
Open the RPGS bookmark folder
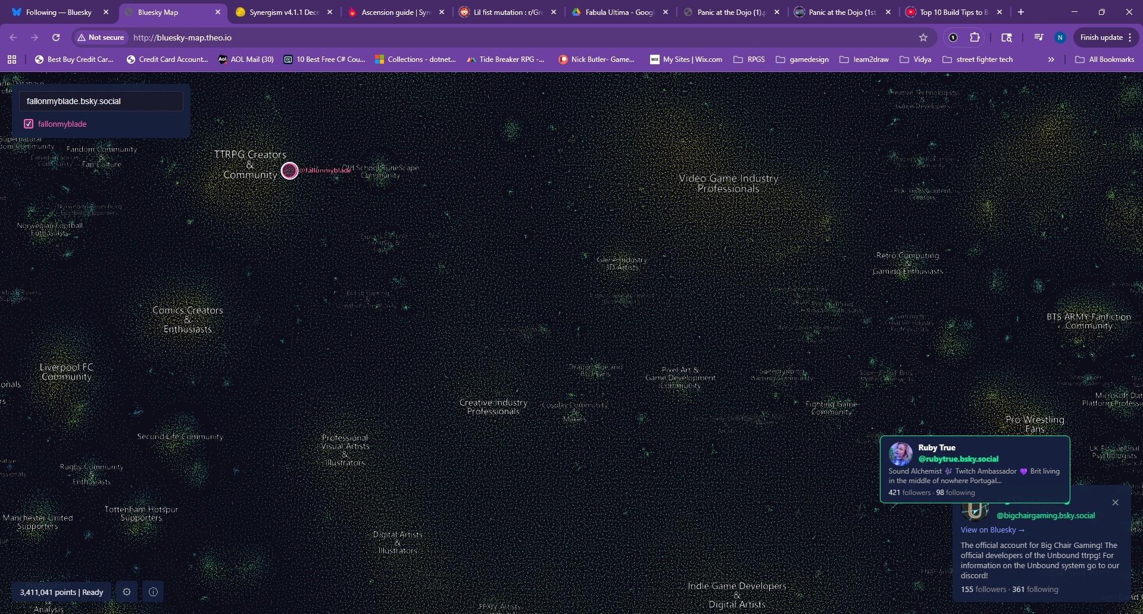[x=749, y=59]
